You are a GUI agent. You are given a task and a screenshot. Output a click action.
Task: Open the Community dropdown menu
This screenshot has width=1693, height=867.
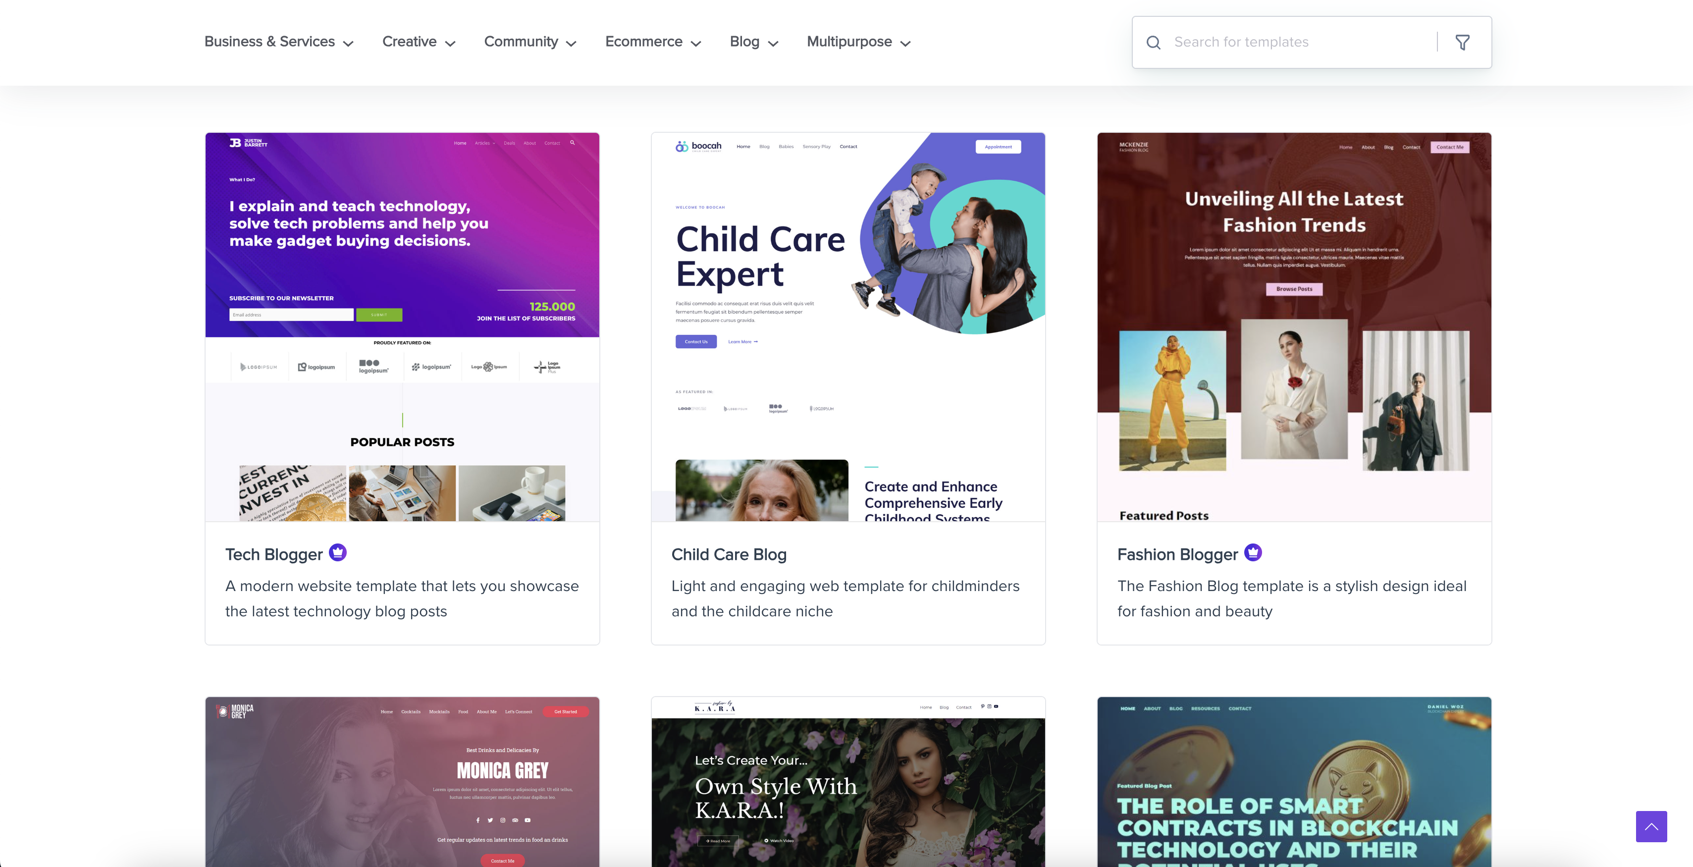(530, 42)
